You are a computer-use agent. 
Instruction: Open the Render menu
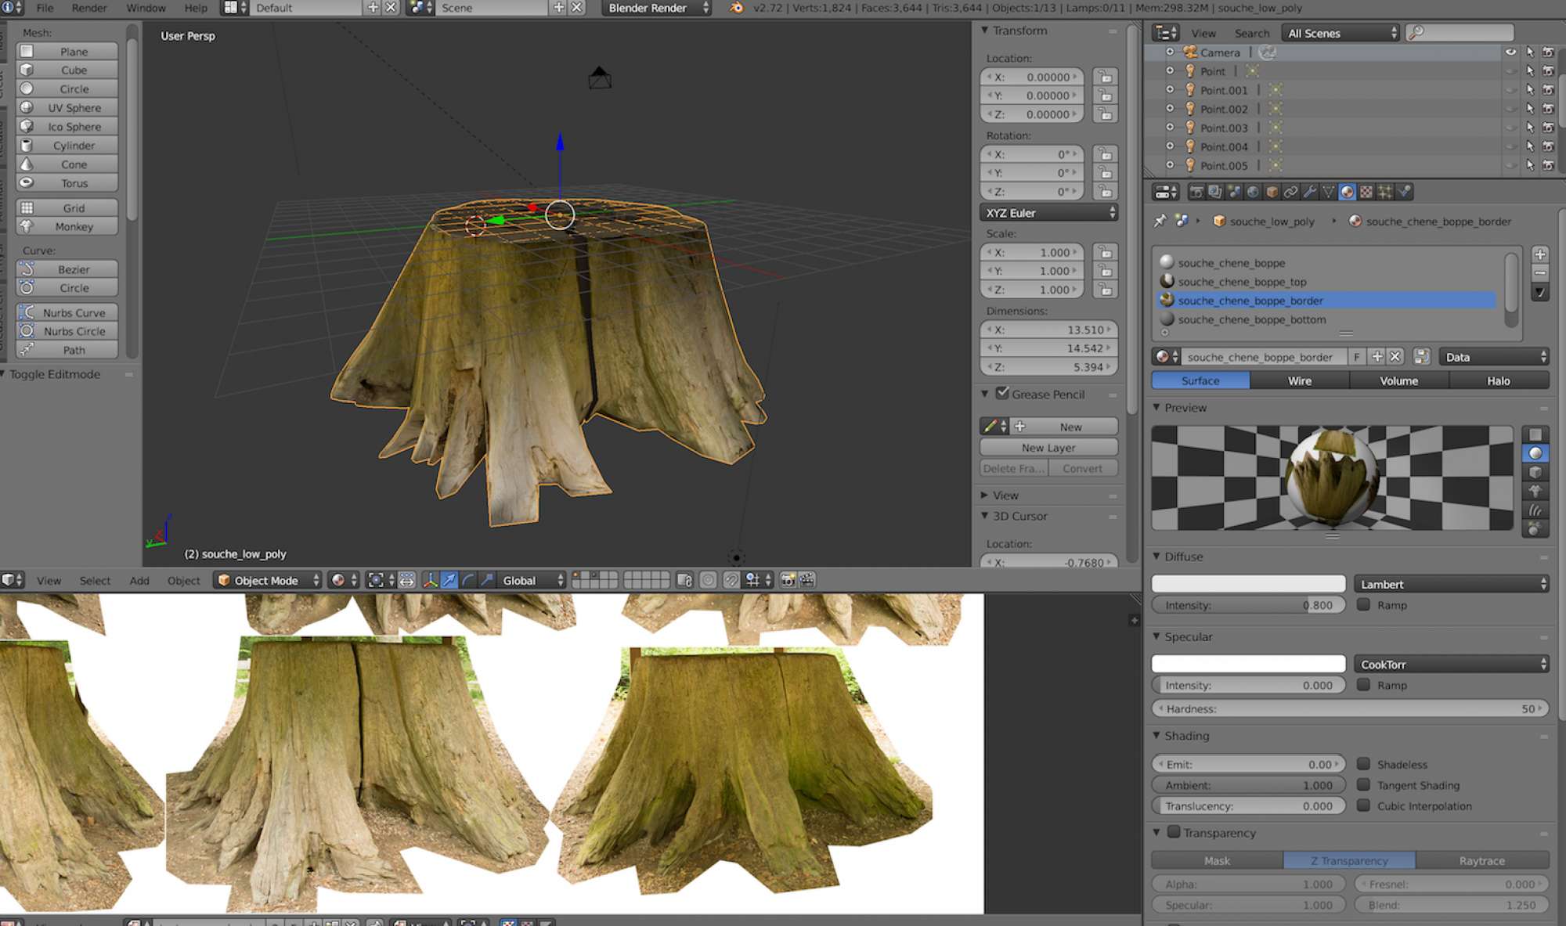pyautogui.click(x=89, y=8)
